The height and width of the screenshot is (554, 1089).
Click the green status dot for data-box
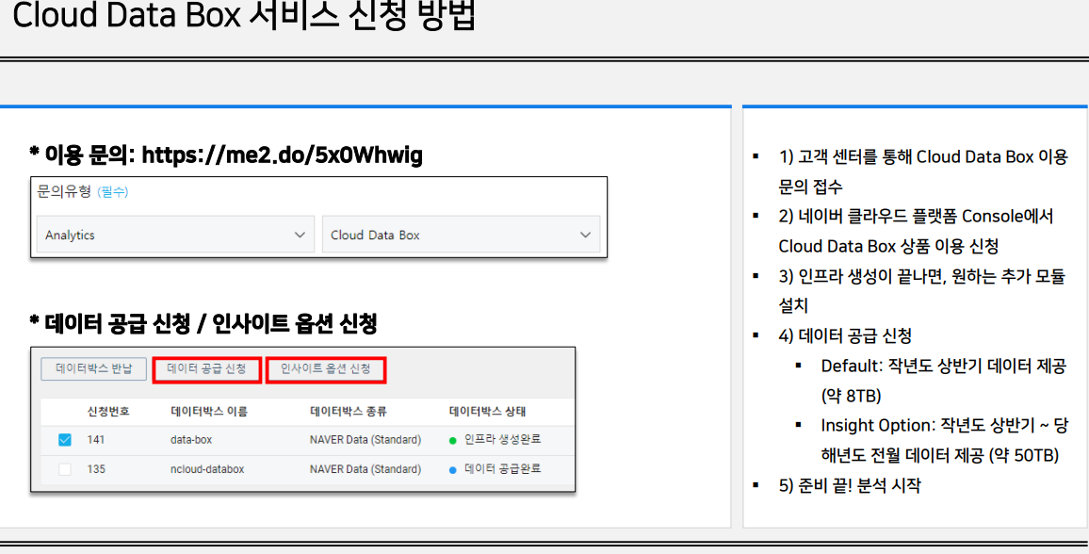click(x=453, y=440)
